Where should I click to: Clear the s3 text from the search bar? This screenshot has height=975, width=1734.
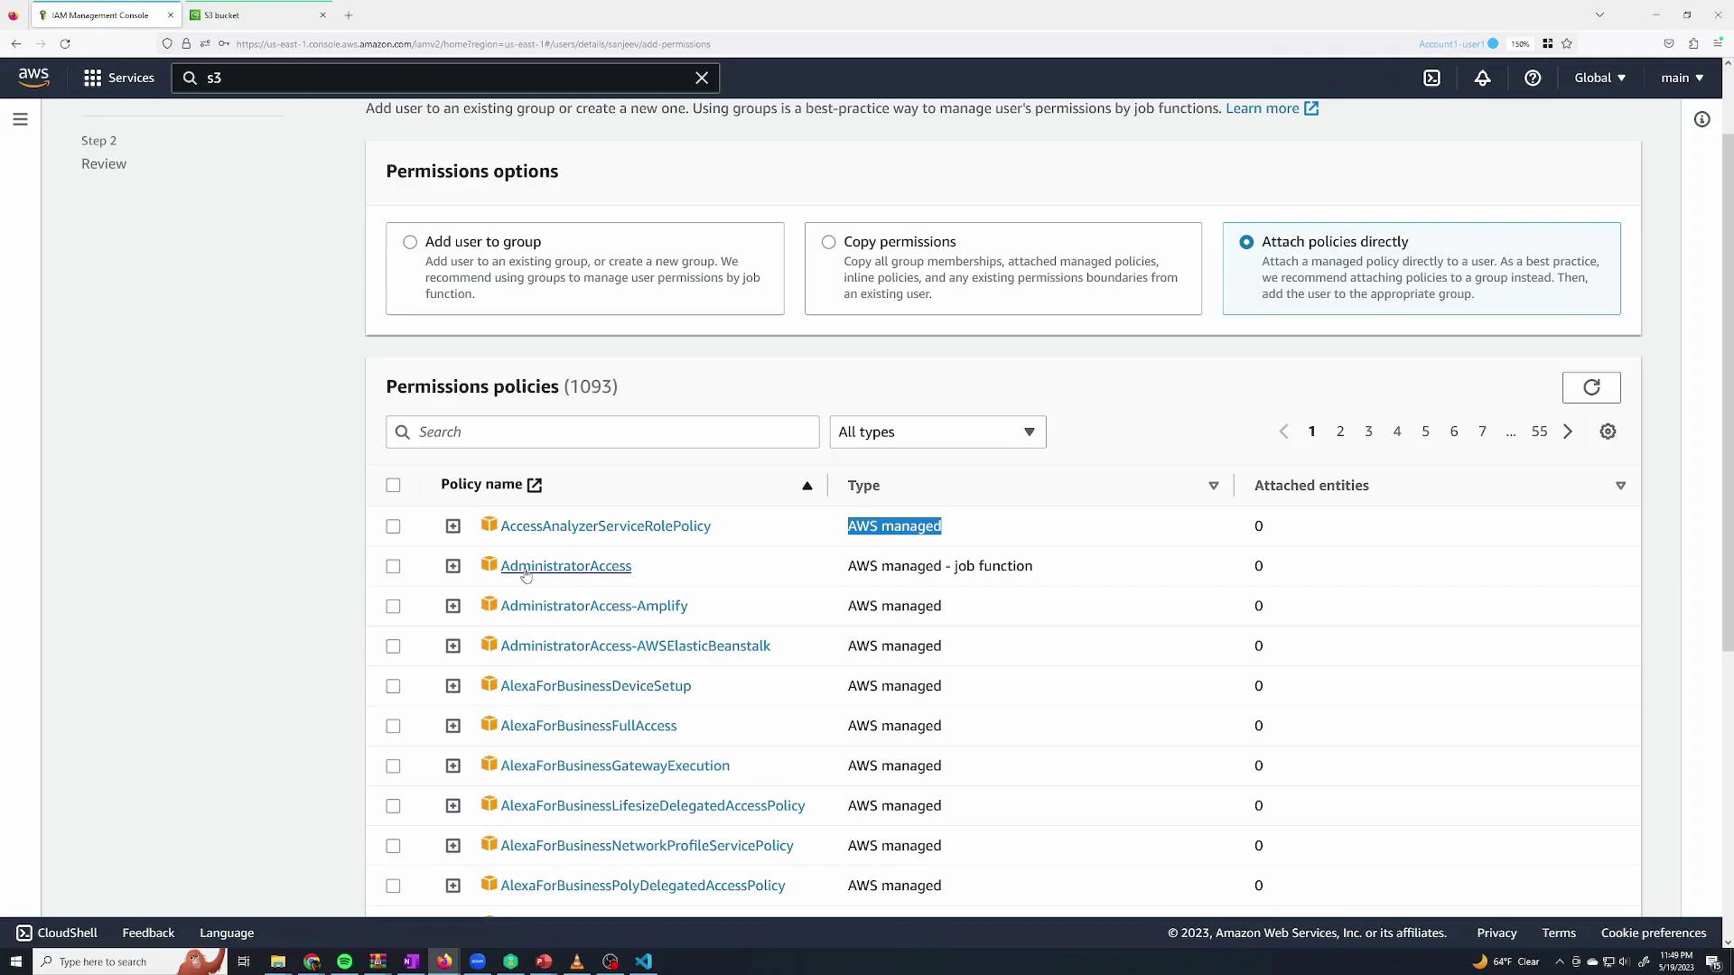point(702,78)
